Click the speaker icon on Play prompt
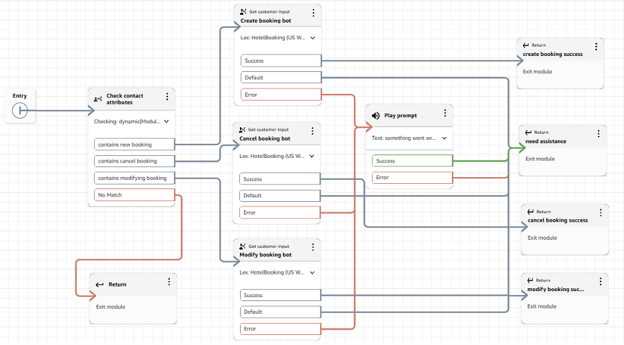Viewport: 624px width, 345px height. (x=375, y=116)
